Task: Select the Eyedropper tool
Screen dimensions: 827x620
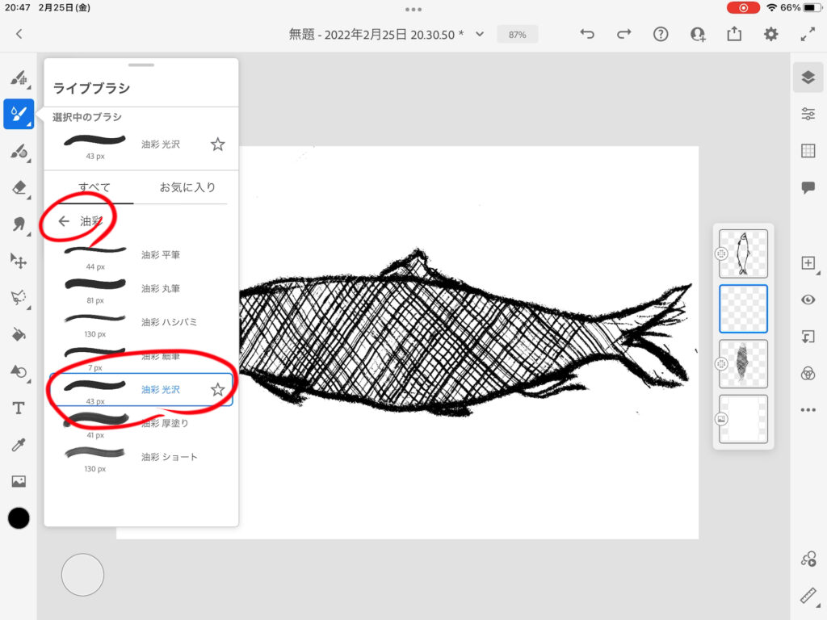Action: point(19,445)
